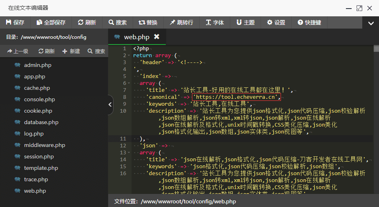Open console.php from the file list
The width and height of the screenshot is (379, 207).
pyautogui.click(x=39, y=99)
